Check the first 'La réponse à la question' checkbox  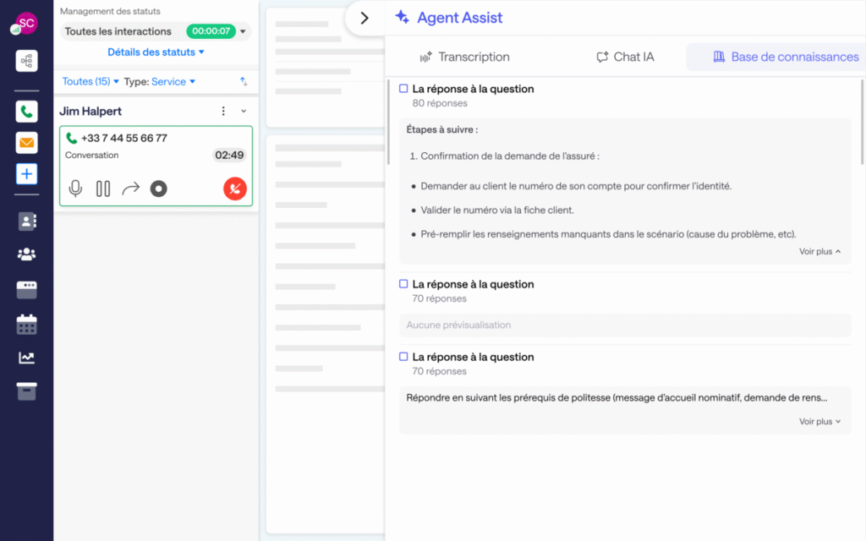403,88
